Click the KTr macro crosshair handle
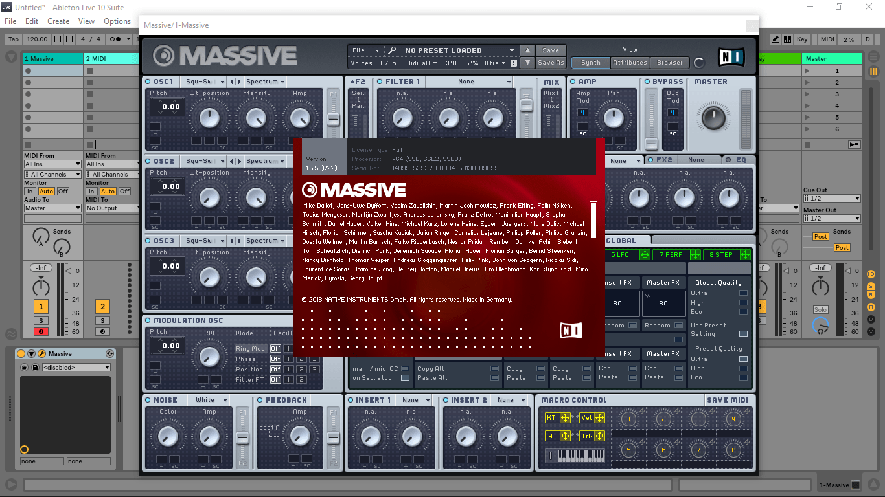 pyautogui.click(x=566, y=418)
